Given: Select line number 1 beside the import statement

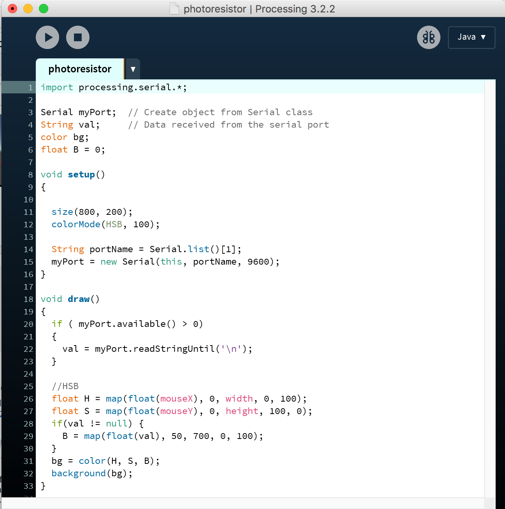Looking at the screenshot, I should coord(30,87).
